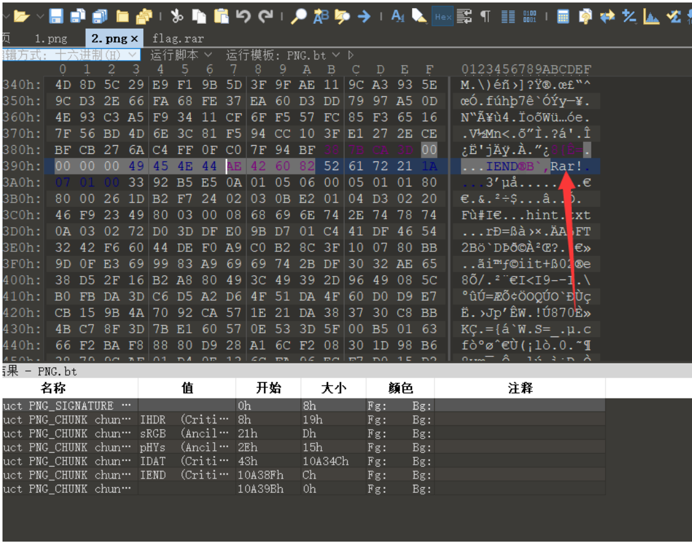Toggle the show whitespace pilcrow icon
The width and height of the screenshot is (692, 546).
485,17
